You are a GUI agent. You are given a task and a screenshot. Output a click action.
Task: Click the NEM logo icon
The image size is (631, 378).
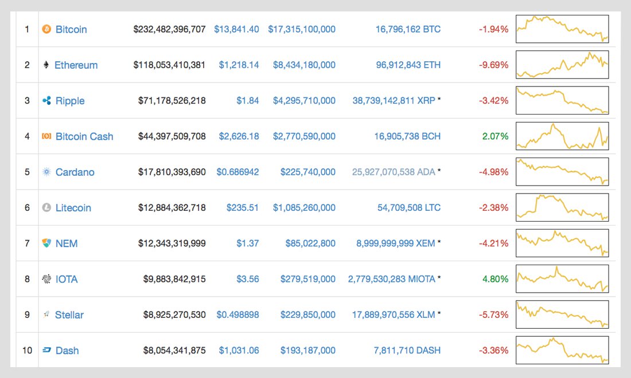tap(46, 243)
